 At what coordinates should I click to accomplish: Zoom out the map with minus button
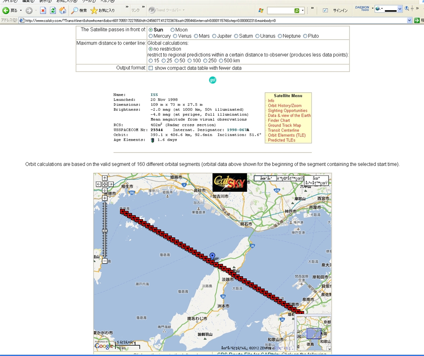105,261
